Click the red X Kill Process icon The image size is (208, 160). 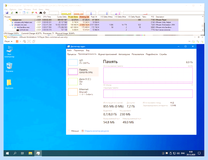(x=36, y=13)
